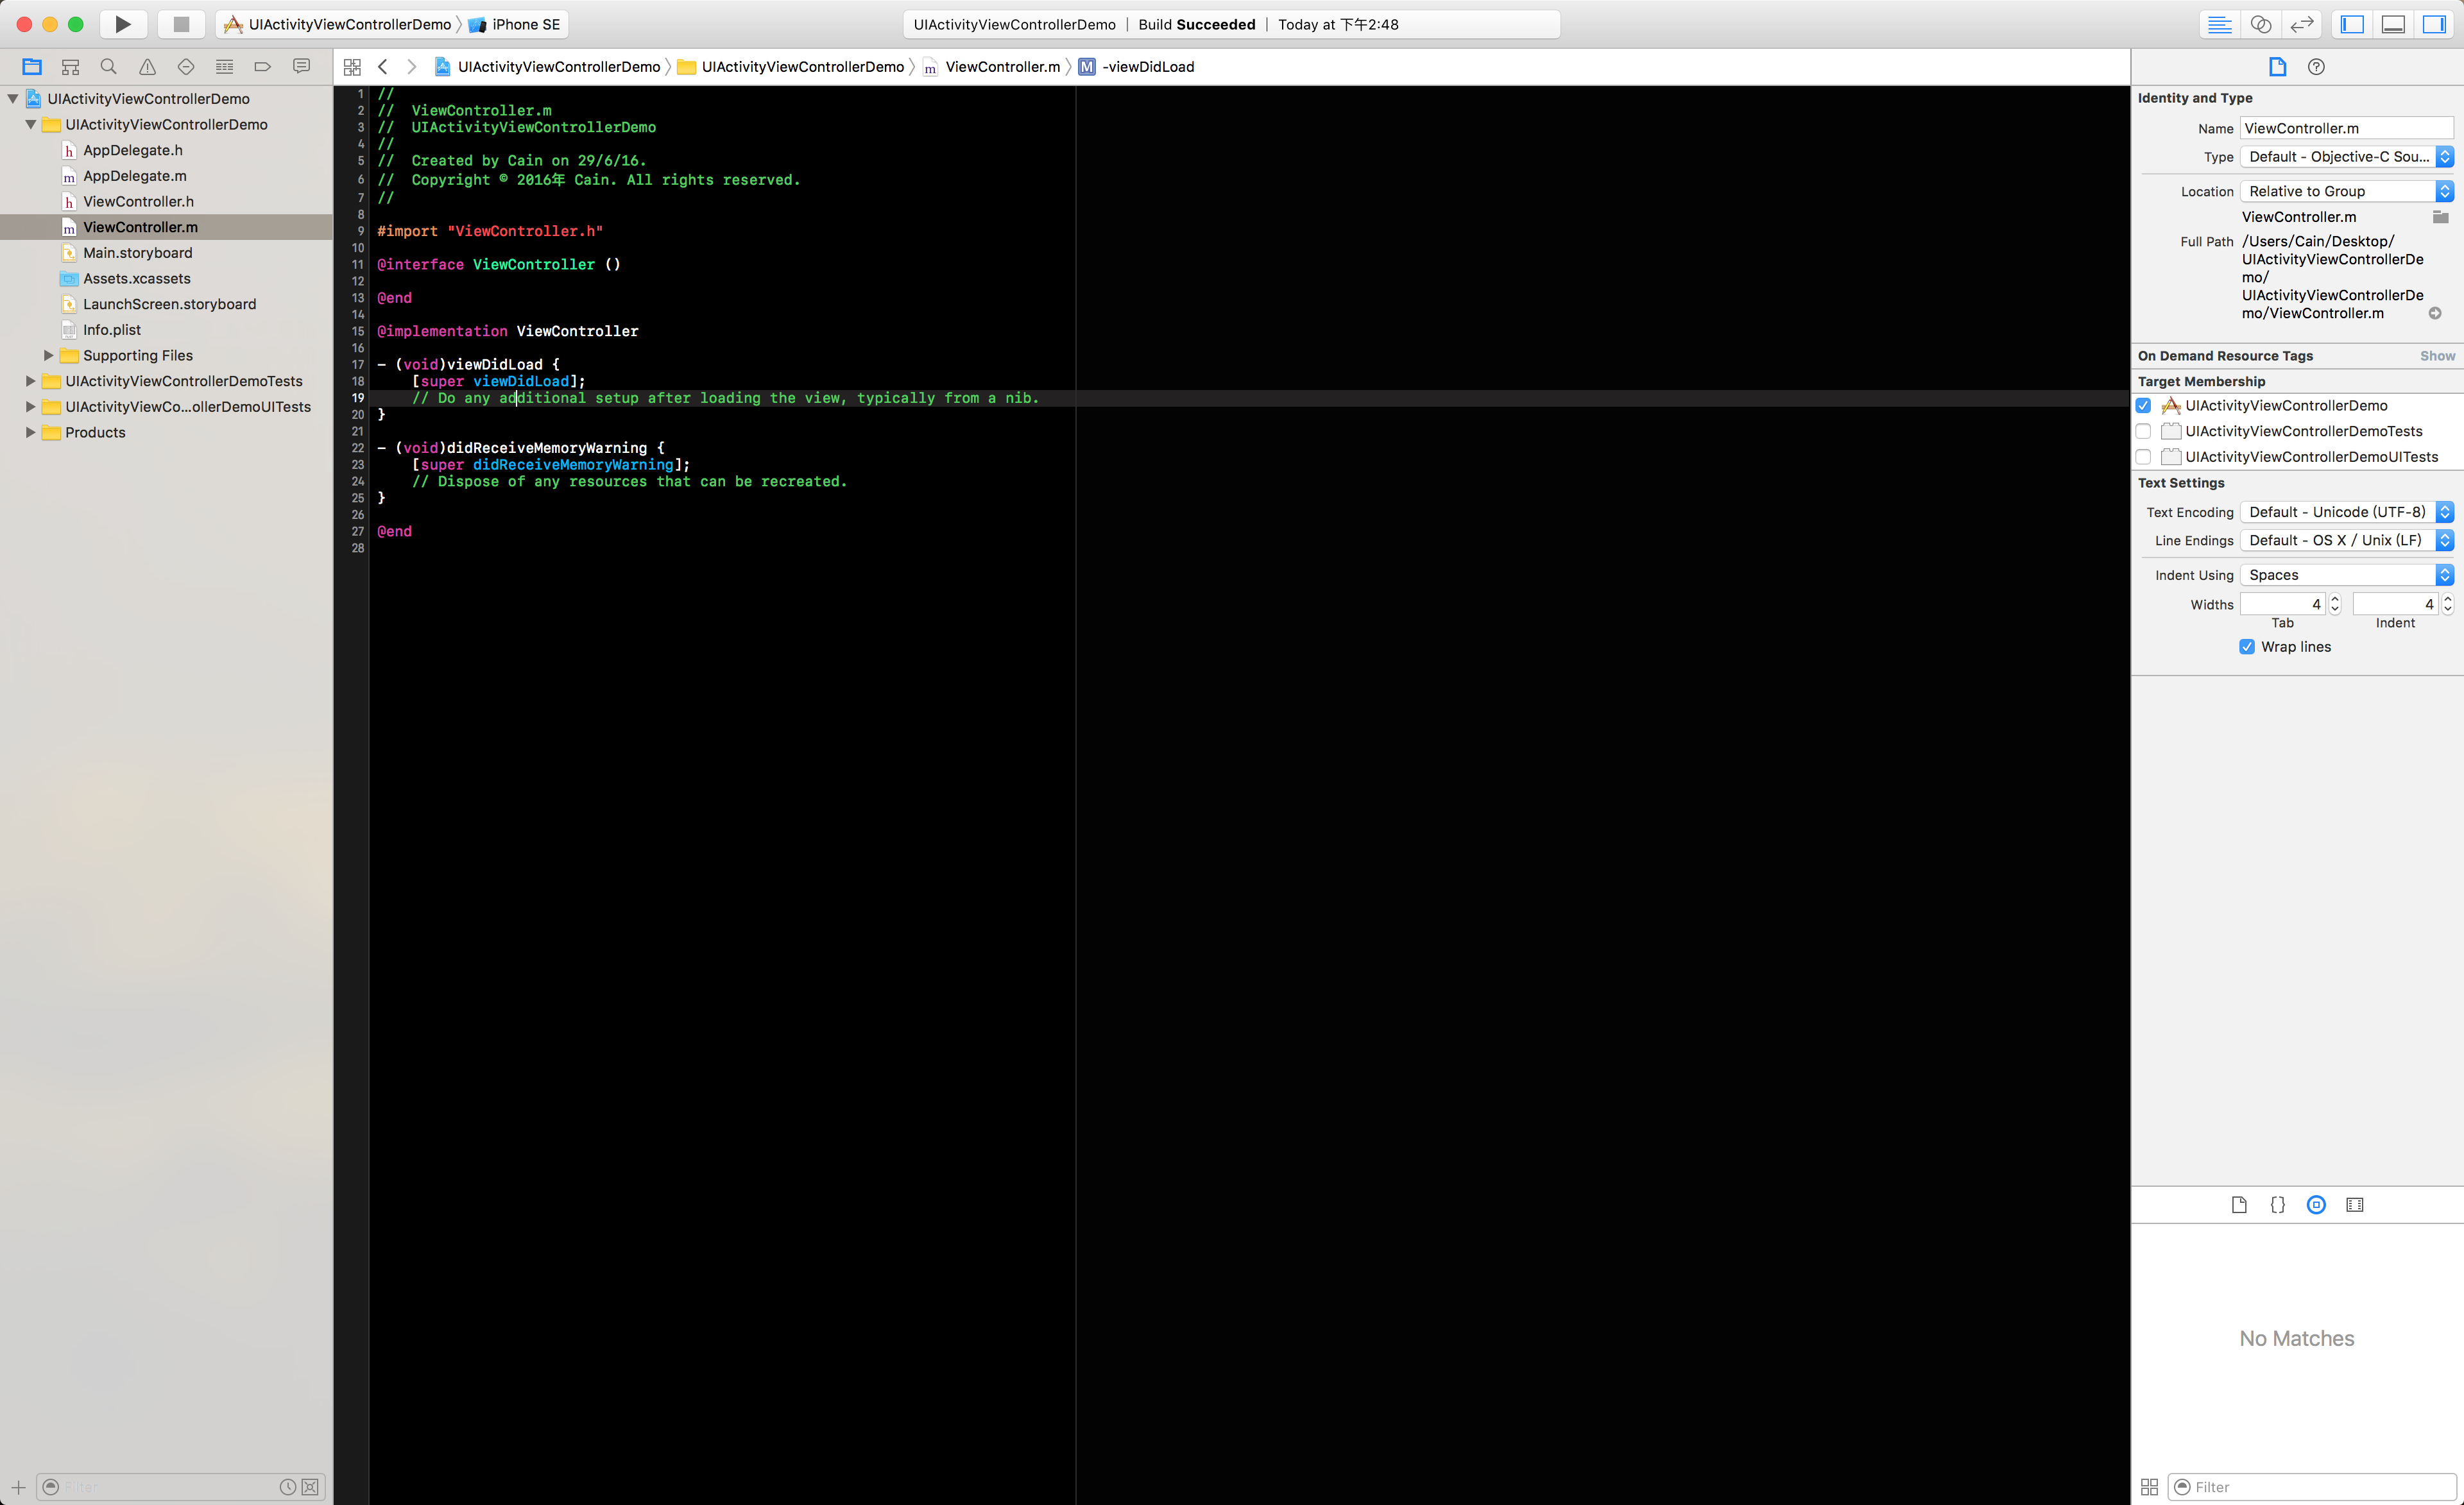Open the Find navigator magnifier icon
Viewport: 2464px width, 1505px height.
pyautogui.click(x=109, y=67)
